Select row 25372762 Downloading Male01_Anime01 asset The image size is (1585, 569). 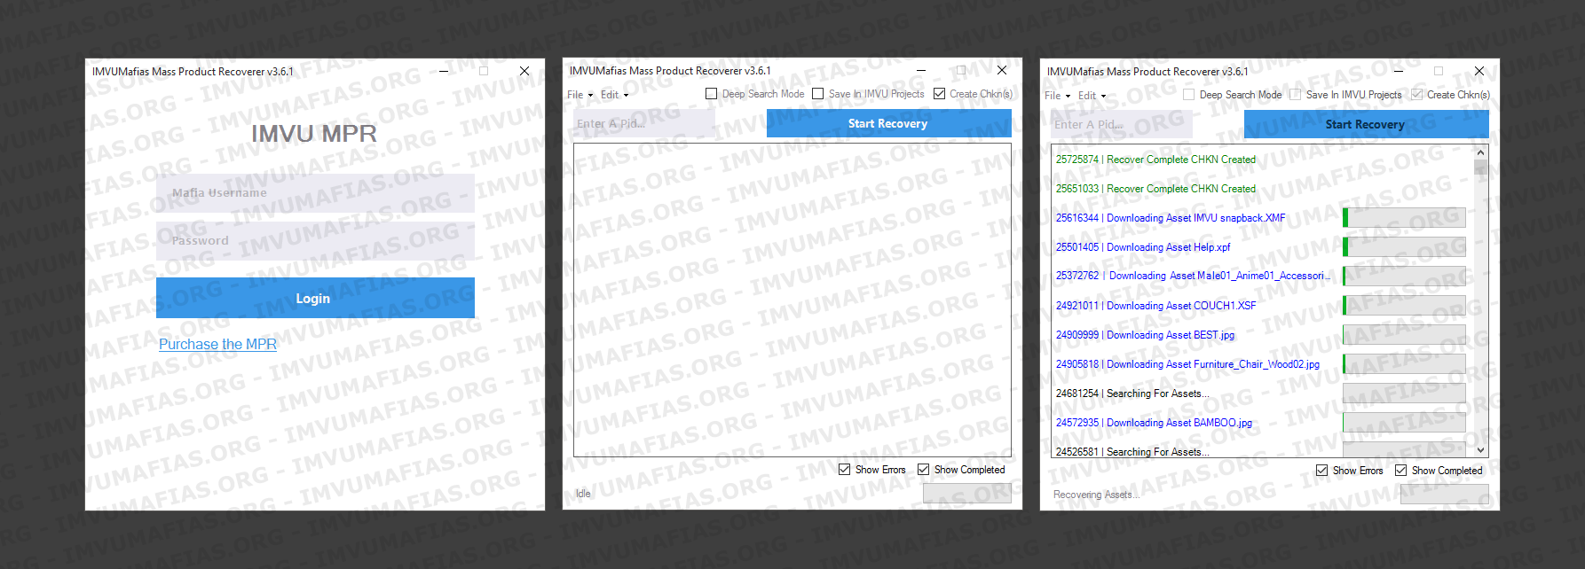click(1193, 276)
